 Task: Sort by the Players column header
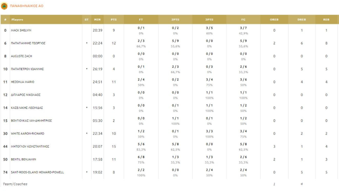pos(18,20)
